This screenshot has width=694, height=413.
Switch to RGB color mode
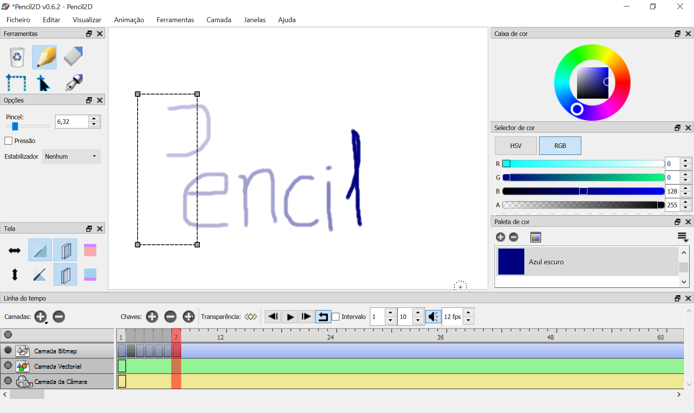click(560, 146)
